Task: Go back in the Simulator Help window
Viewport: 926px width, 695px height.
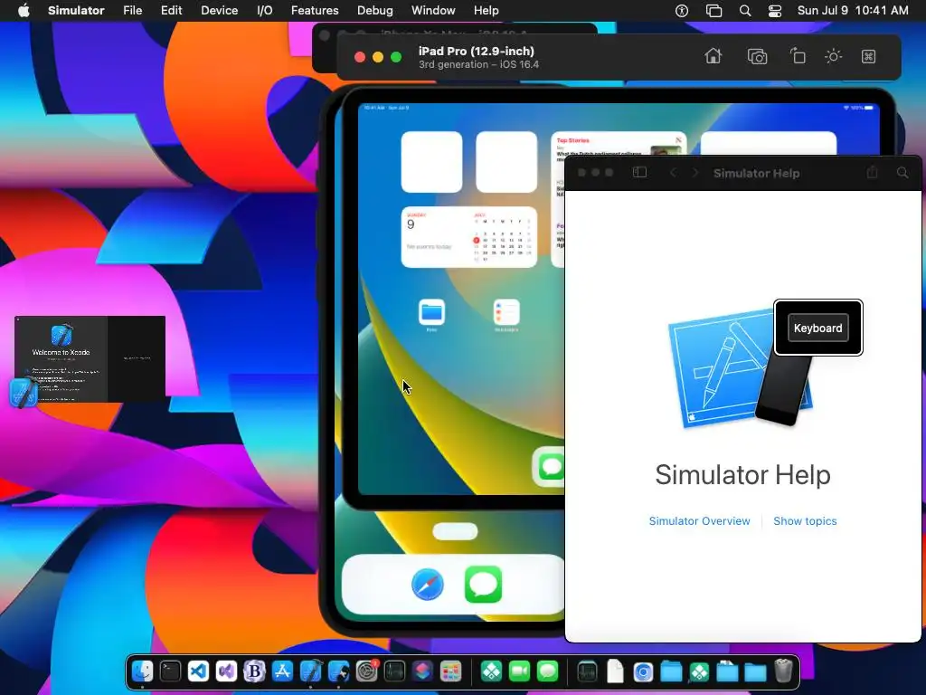Action: pyautogui.click(x=673, y=173)
